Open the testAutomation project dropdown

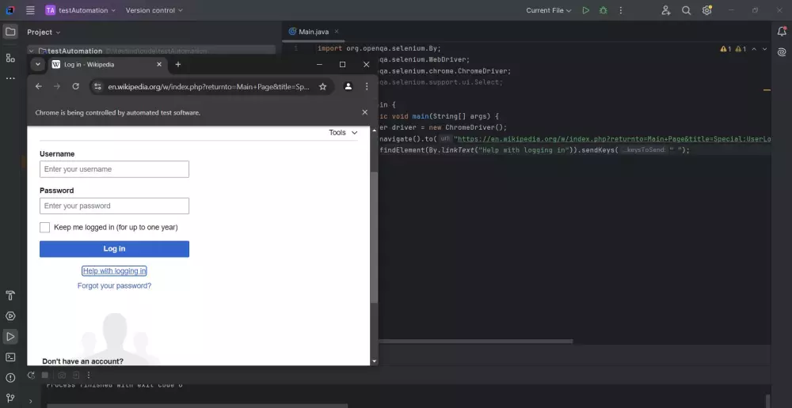[80, 10]
